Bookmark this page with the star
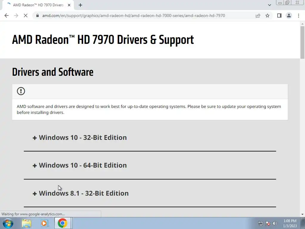 [267, 16]
